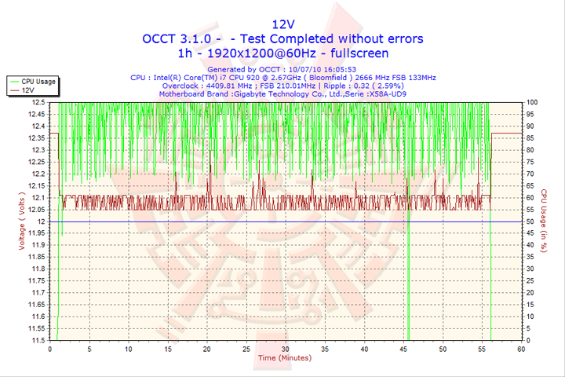Click the 20 minute tick label
565x377 pixels.
(x=207, y=350)
